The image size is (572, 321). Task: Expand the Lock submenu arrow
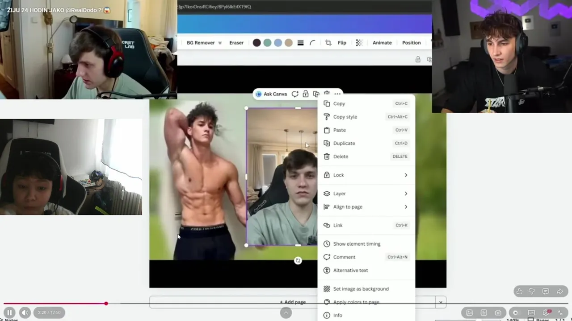tap(406, 175)
